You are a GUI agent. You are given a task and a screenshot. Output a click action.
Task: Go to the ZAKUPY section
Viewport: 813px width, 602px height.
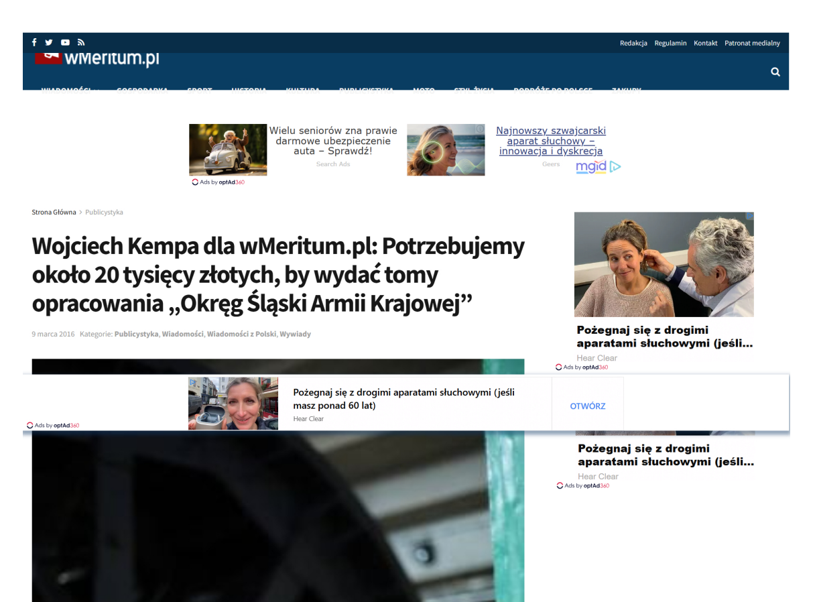point(627,88)
